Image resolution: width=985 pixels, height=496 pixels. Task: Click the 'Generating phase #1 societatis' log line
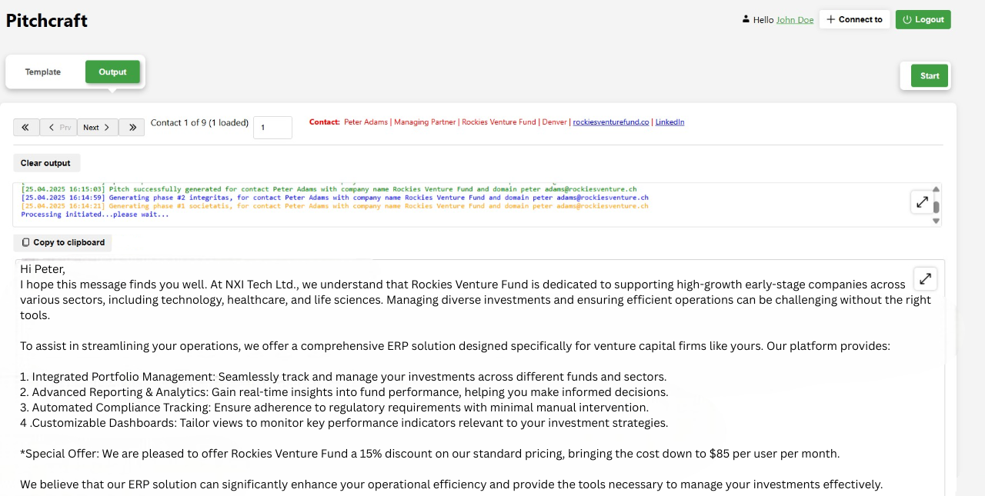[x=335, y=206]
